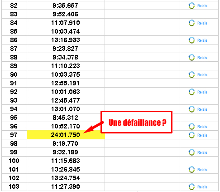Click the time 9:19.770
This screenshot has height=192, width=220.
point(65,143)
